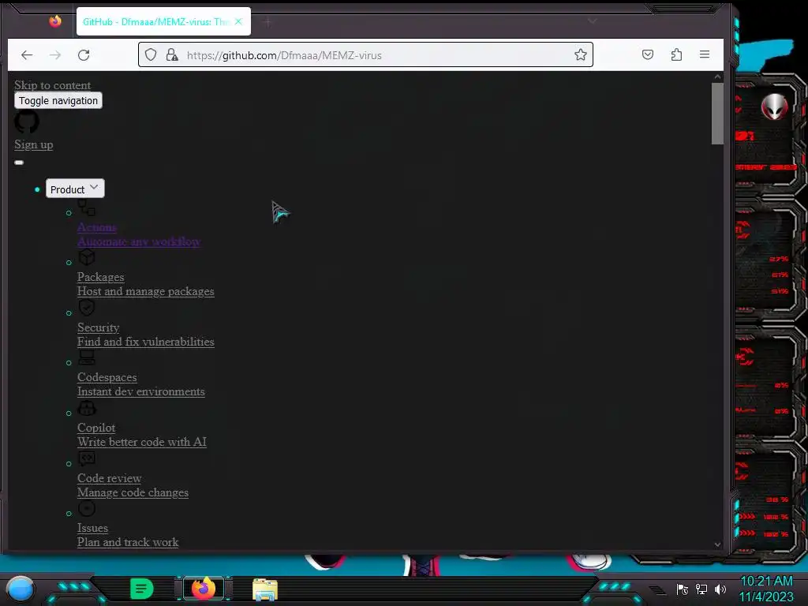Click the forward navigation arrow
Image resolution: width=808 pixels, height=606 pixels.
pyautogui.click(x=55, y=55)
